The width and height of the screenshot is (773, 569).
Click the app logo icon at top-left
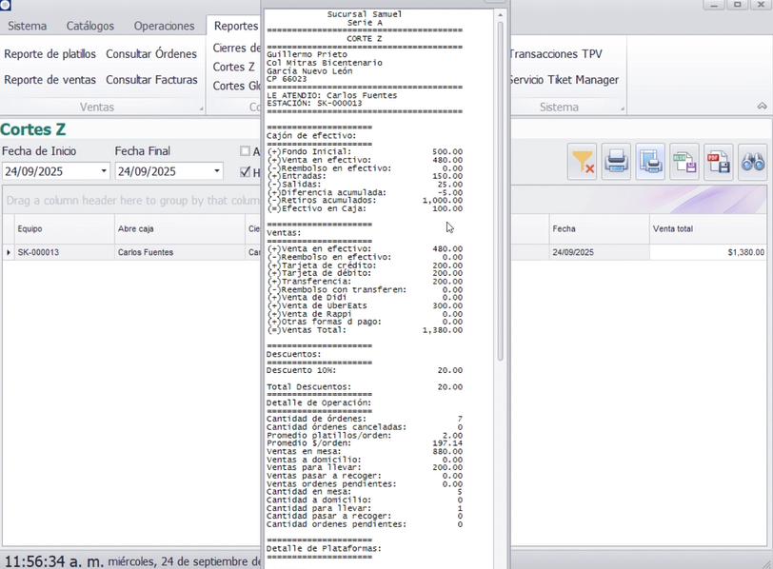tap(6, 6)
